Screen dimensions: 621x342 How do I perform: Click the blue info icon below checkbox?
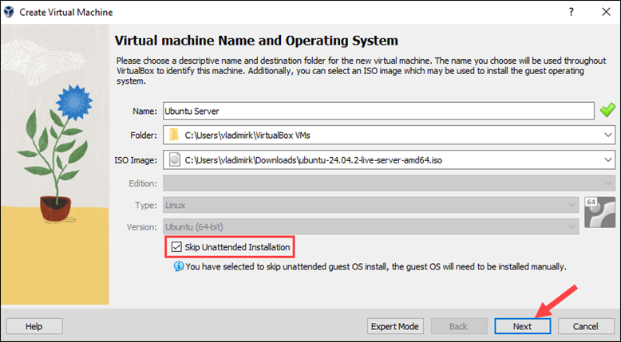click(179, 266)
